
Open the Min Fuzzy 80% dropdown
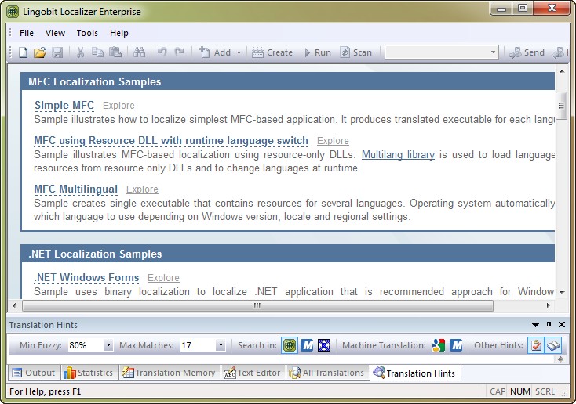coord(108,345)
